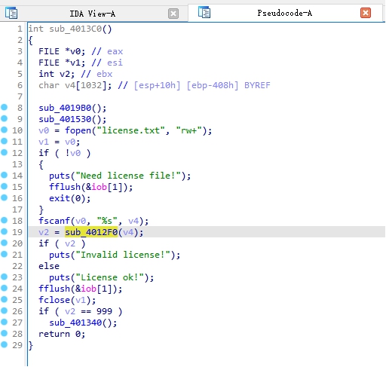
Task: Toggle breakpoint dot on line 26
Action: click(5, 310)
